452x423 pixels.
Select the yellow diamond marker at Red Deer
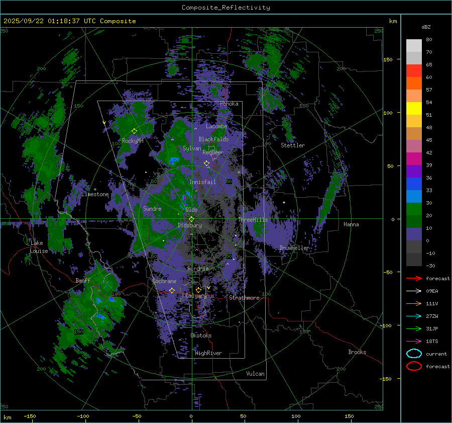[206, 163]
